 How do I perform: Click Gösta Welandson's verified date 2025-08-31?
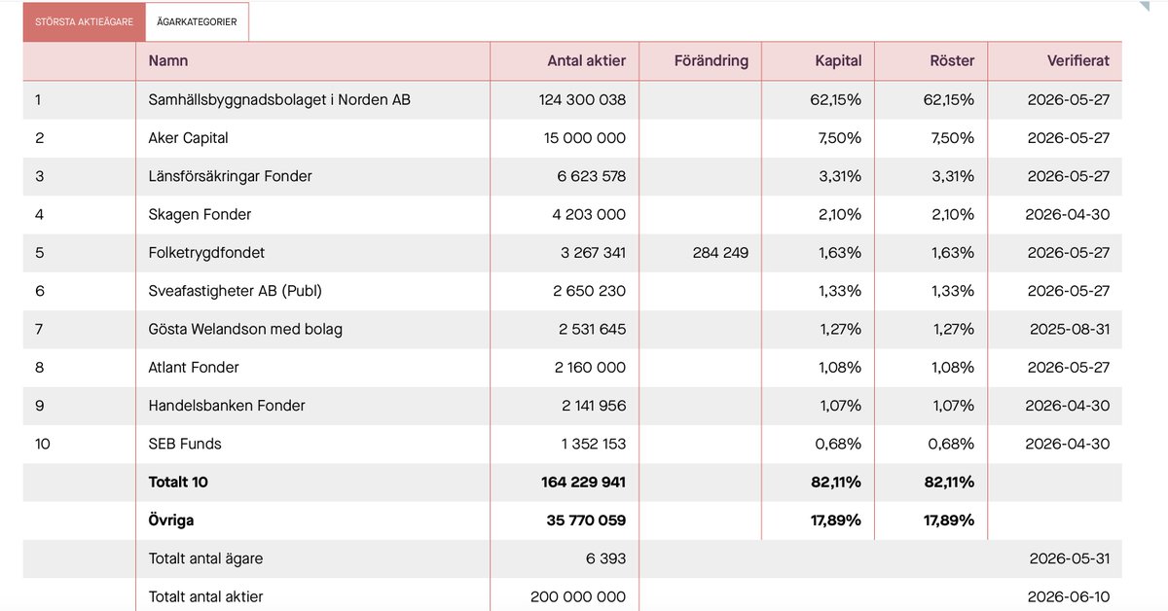tap(1070, 329)
